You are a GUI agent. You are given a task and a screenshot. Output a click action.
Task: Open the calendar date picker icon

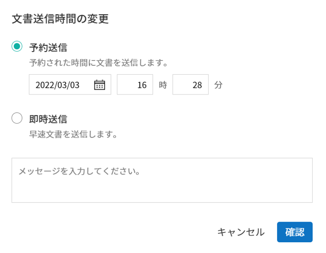click(99, 85)
